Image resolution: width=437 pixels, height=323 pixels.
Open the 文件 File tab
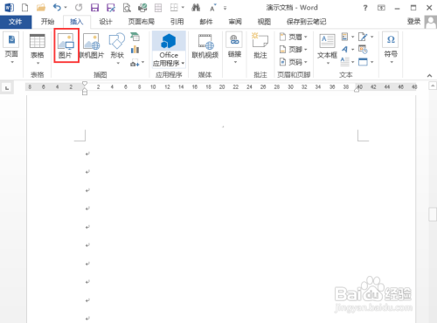pos(16,22)
